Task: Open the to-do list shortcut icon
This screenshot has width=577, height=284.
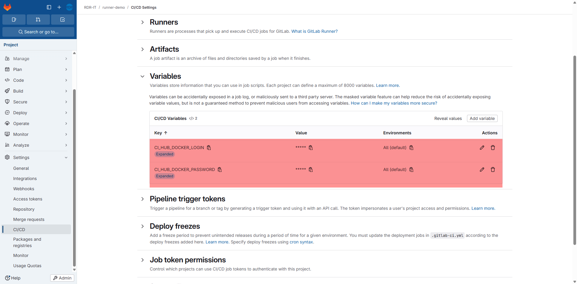Action: 63,20
